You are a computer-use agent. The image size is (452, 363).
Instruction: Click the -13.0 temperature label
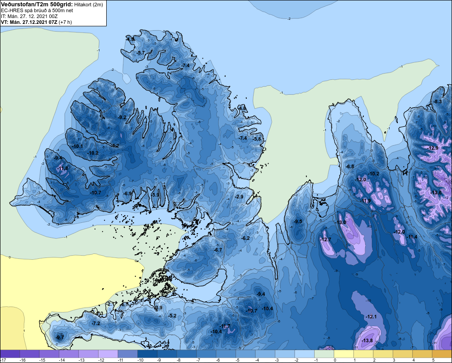(341, 222)
